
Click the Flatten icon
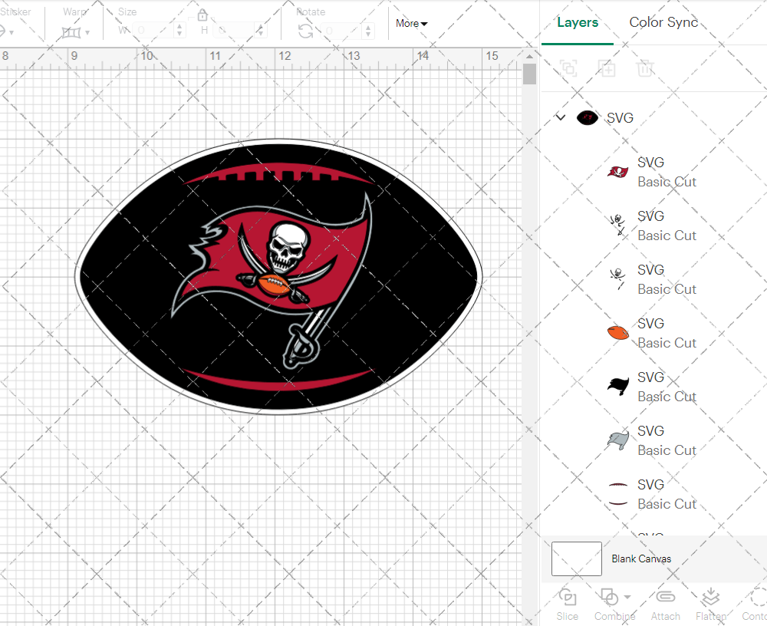[711, 598]
